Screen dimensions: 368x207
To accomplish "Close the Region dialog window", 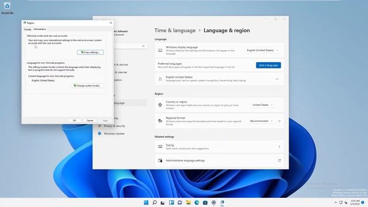I will 111,23.
